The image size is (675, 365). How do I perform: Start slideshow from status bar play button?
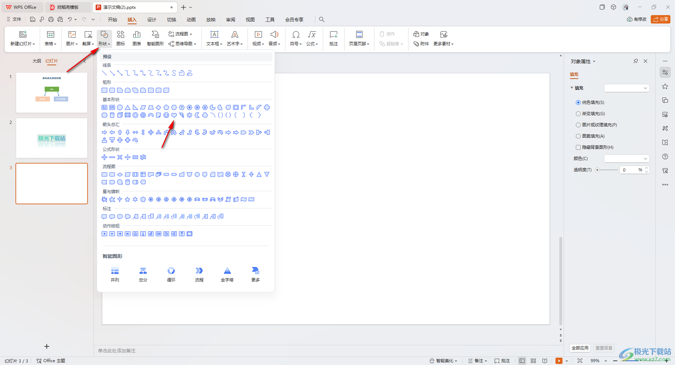(x=559, y=361)
